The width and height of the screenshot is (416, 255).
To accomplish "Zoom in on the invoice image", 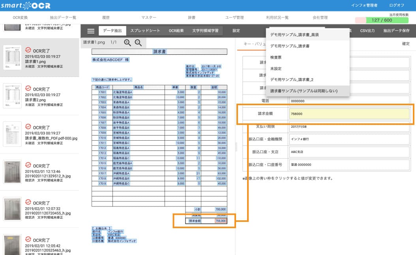I will tap(127, 43).
